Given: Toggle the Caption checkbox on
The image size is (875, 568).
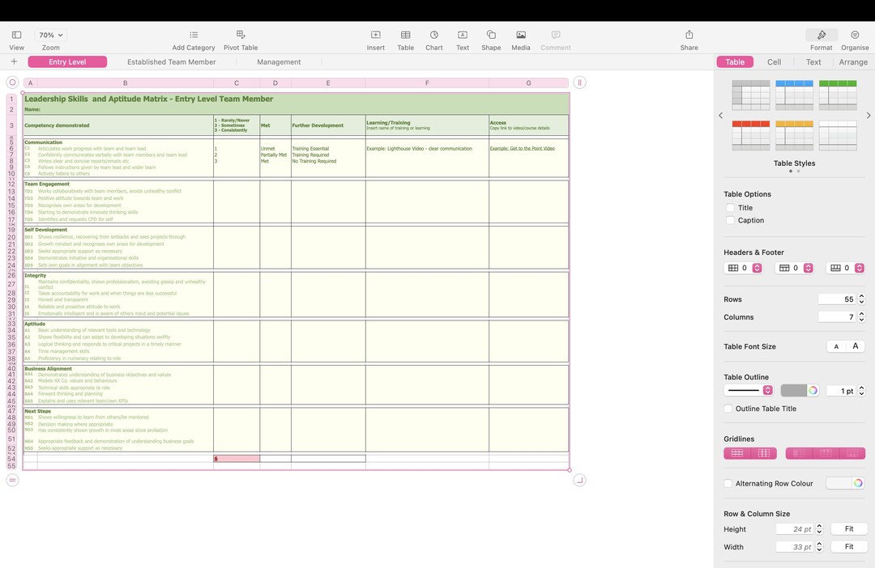Looking at the screenshot, I should tap(730, 220).
